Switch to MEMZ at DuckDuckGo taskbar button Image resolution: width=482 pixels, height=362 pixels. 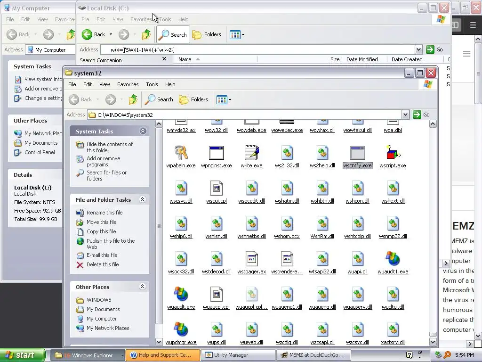coord(313,355)
